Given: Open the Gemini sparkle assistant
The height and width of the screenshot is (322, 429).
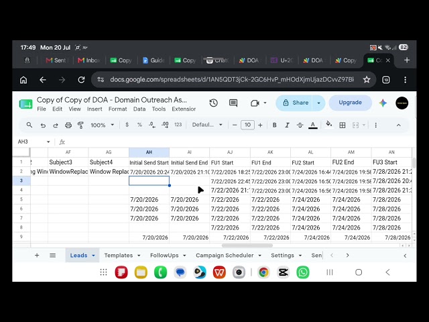Looking at the screenshot, I should tap(383, 103).
